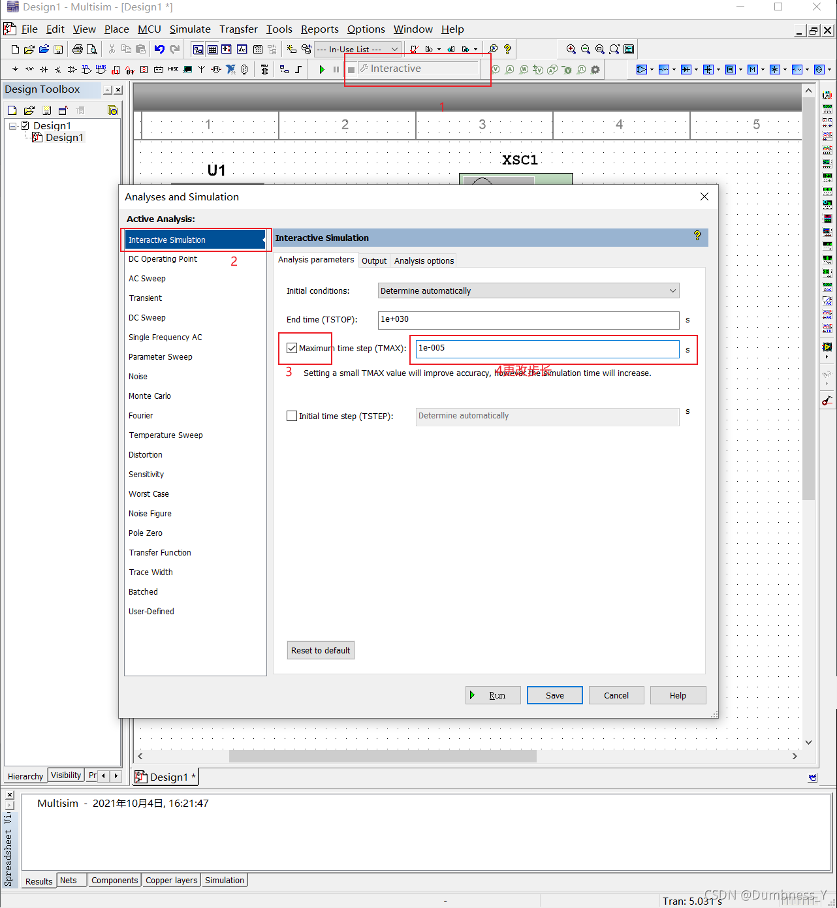Open the Interactive analysis selector box

pyautogui.click(x=419, y=69)
